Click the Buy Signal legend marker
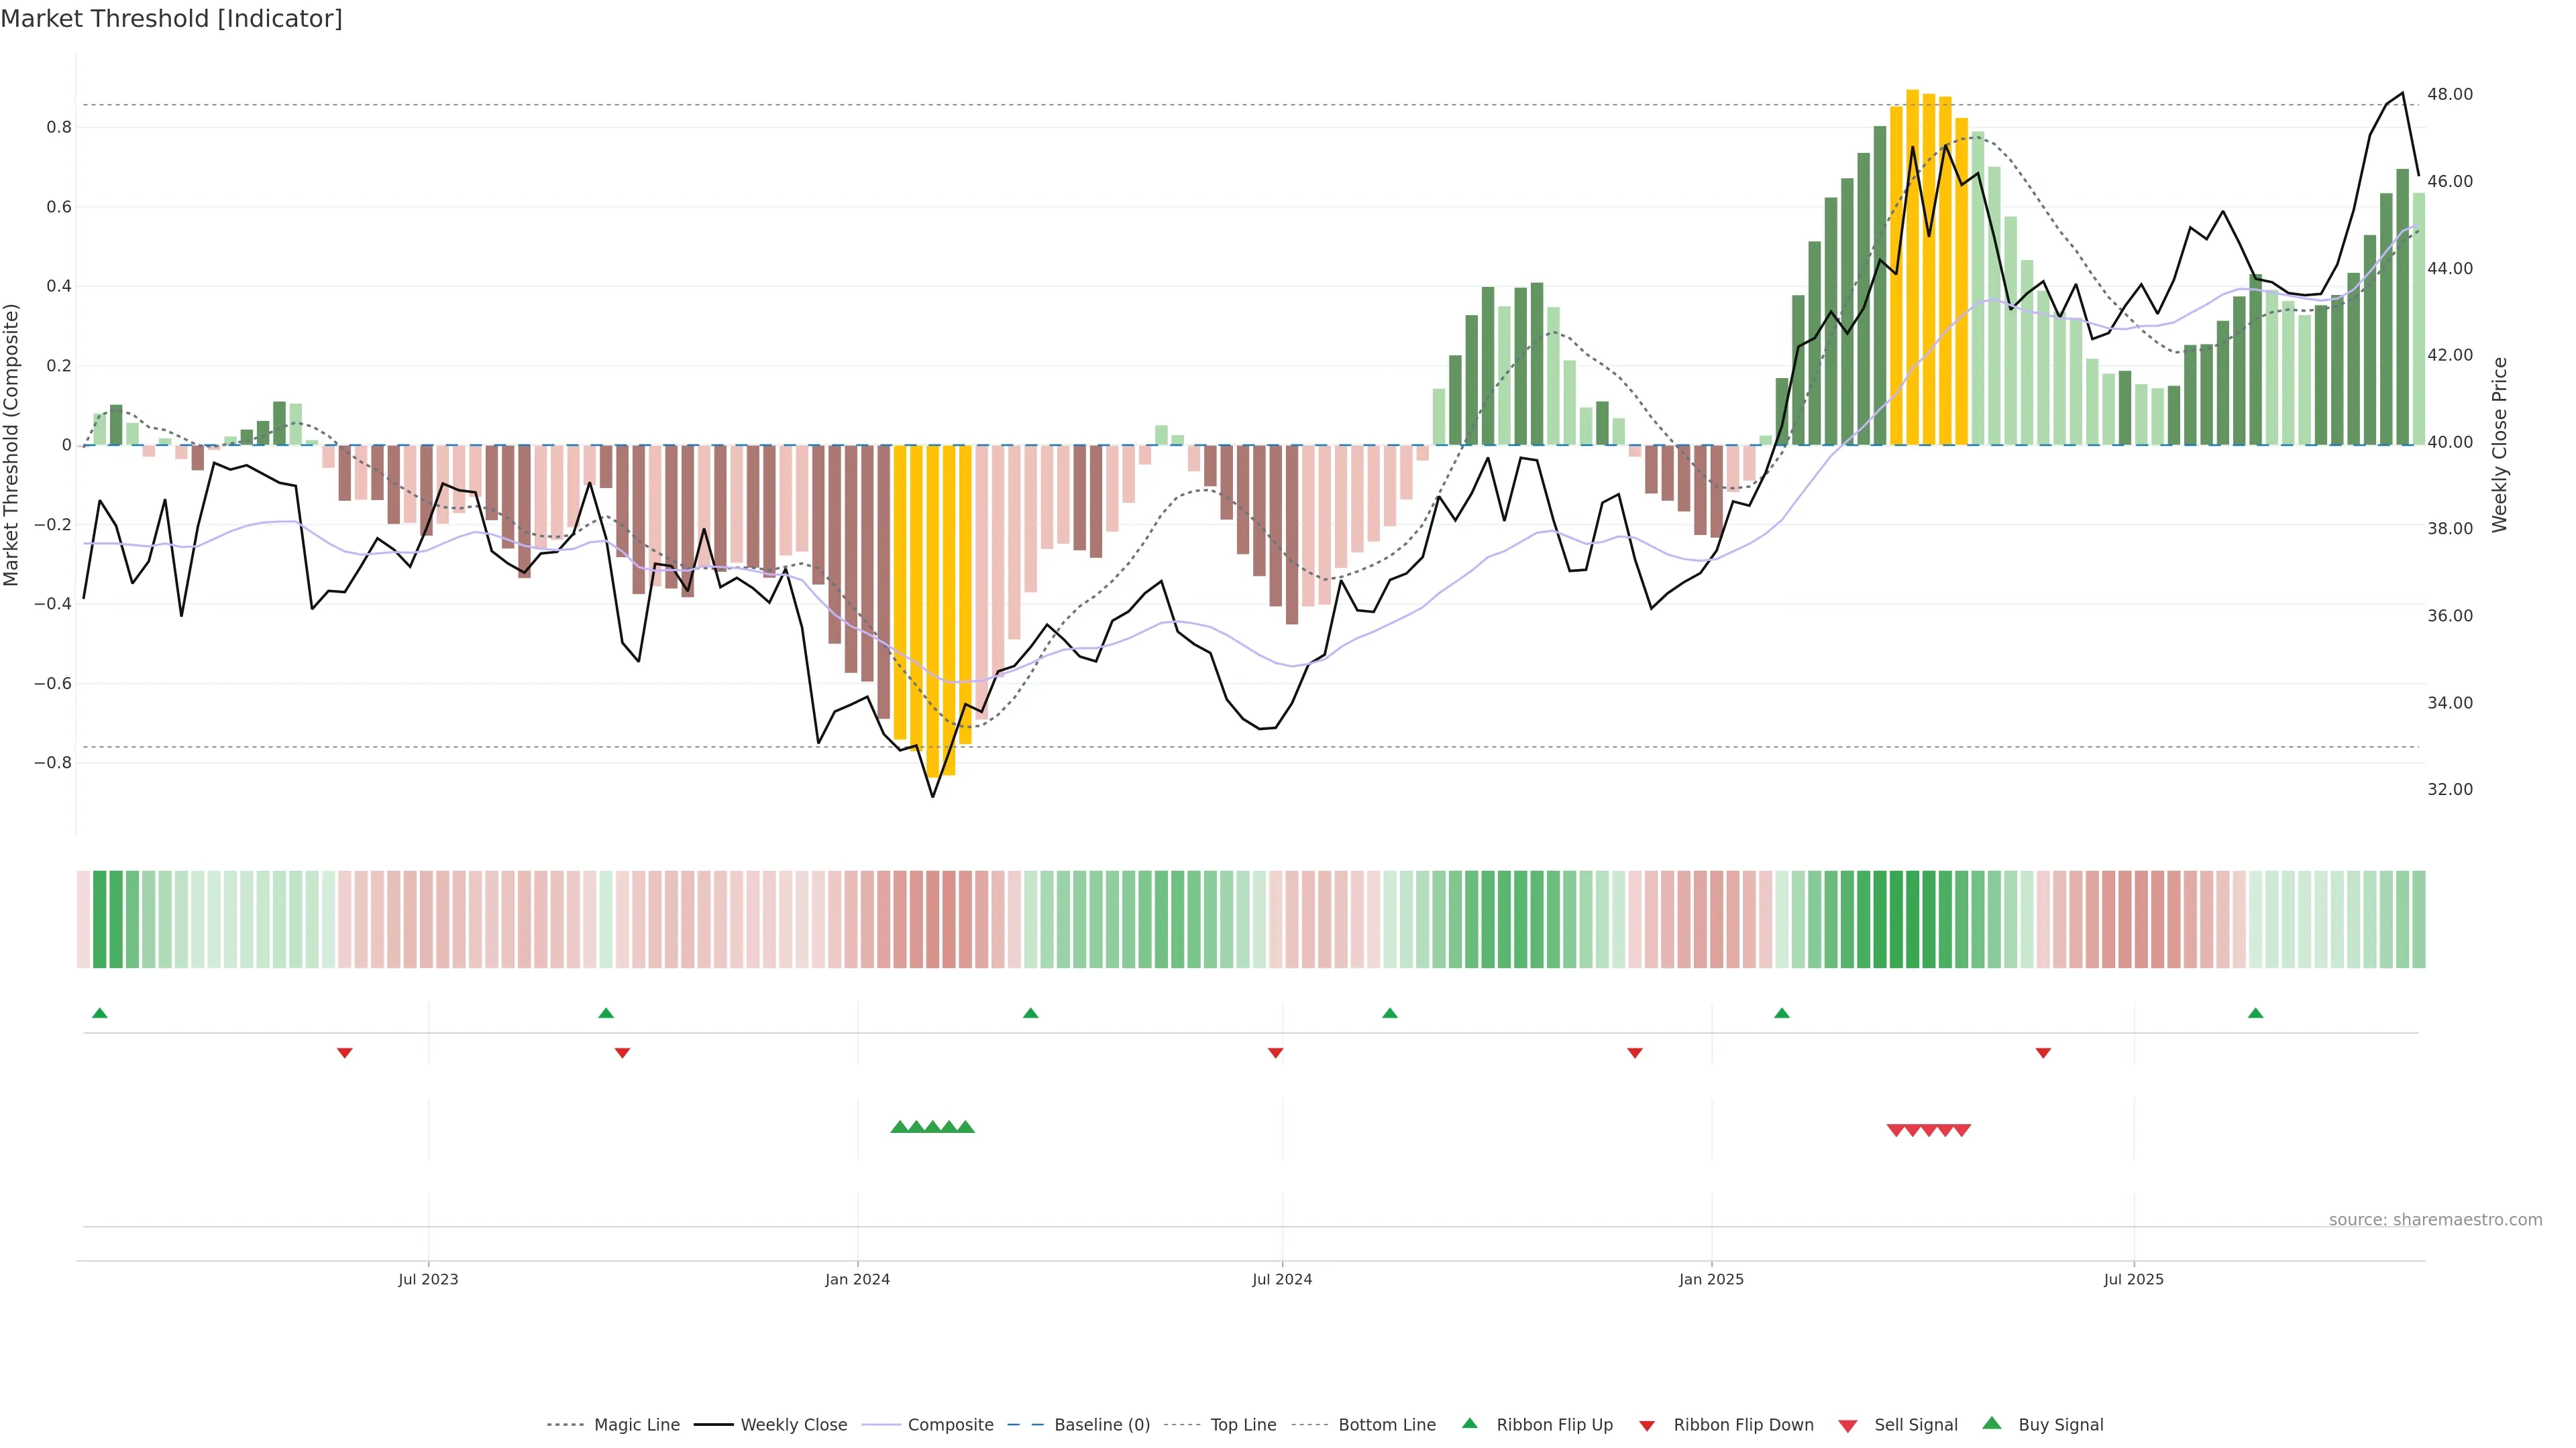This screenshot has width=2576, height=1448. tap(1991, 1423)
